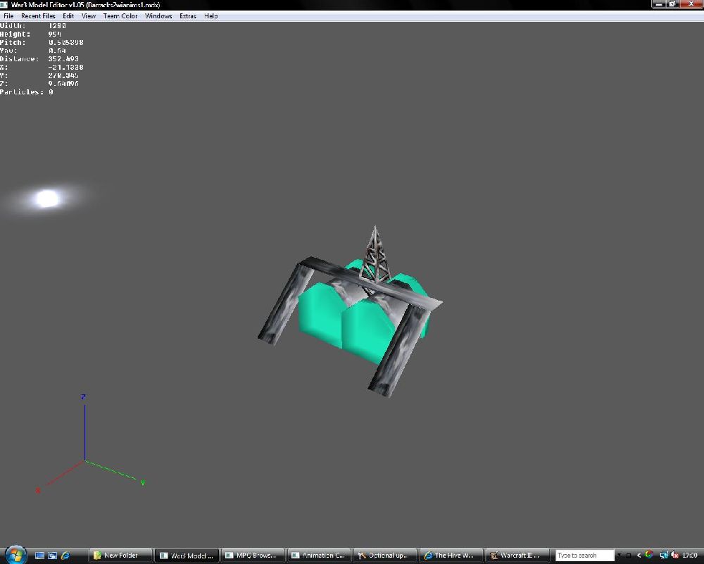Switch to the New Folder taskbar window
Image resolution: width=704 pixels, height=564 pixels.
(x=120, y=556)
